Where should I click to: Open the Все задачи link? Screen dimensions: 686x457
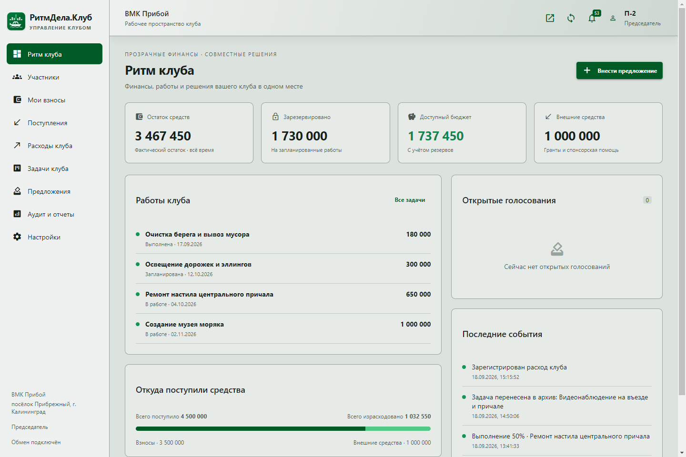point(410,200)
